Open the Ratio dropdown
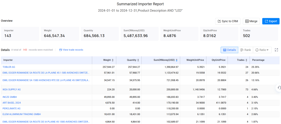The height and width of the screenshot is (124, 281). [262, 50]
